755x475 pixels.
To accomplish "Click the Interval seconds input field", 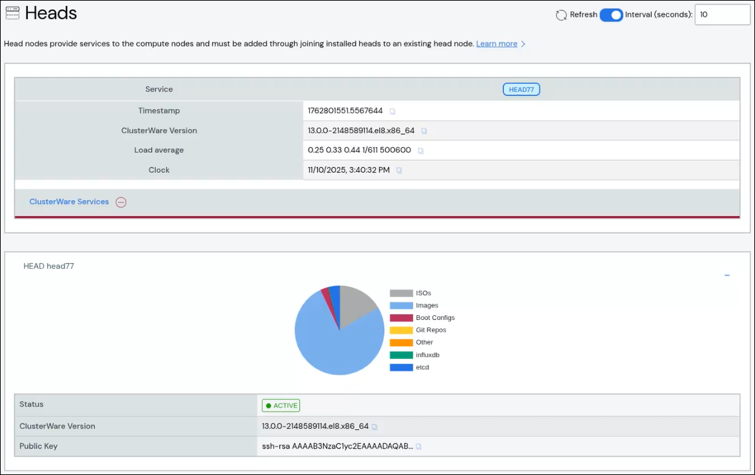I will pos(722,15).
